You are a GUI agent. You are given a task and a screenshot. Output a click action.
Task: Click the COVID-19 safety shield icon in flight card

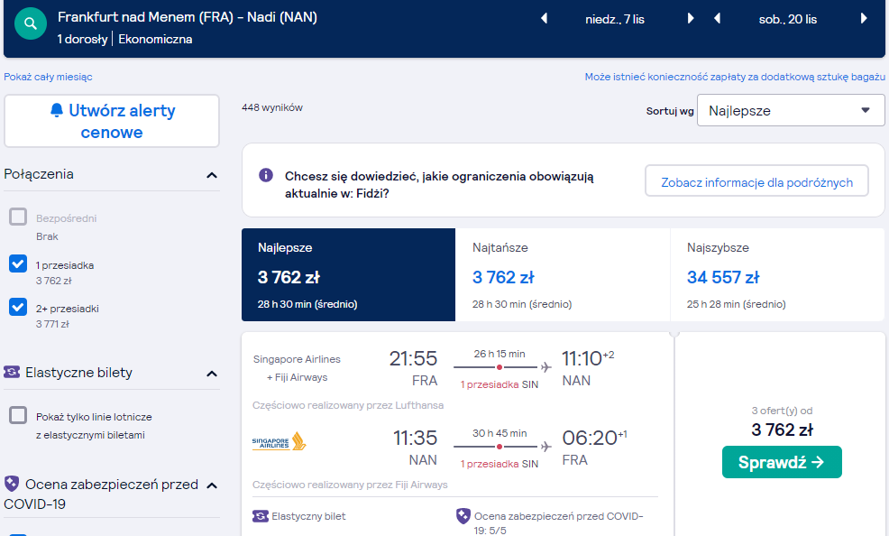point(463,516)
